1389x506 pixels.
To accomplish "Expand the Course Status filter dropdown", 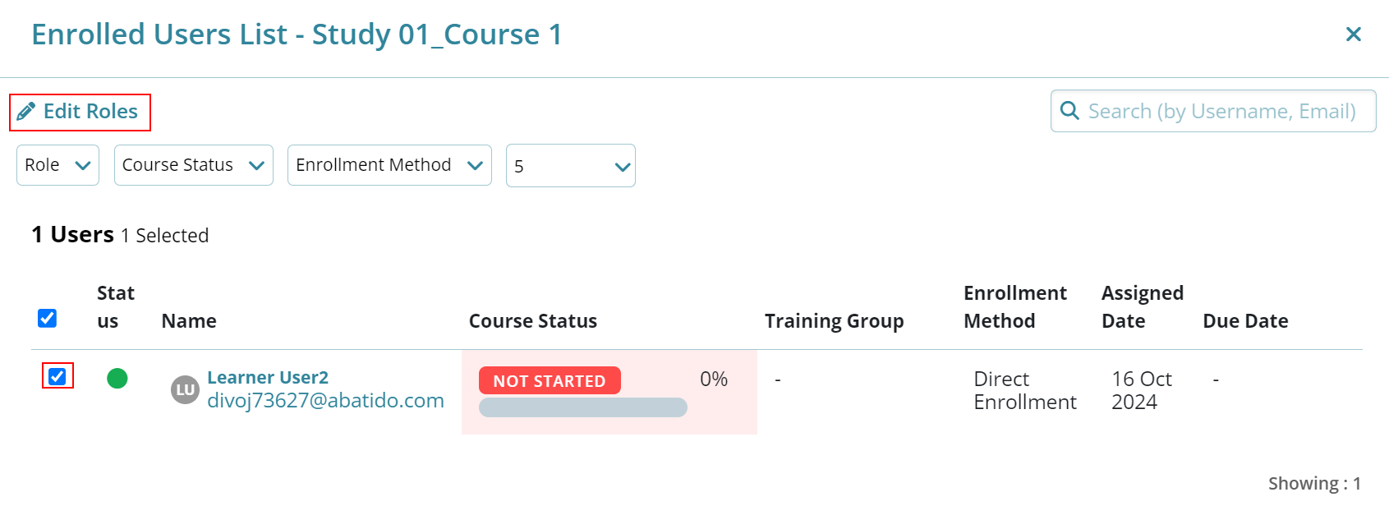I will (x=194, y=165).
